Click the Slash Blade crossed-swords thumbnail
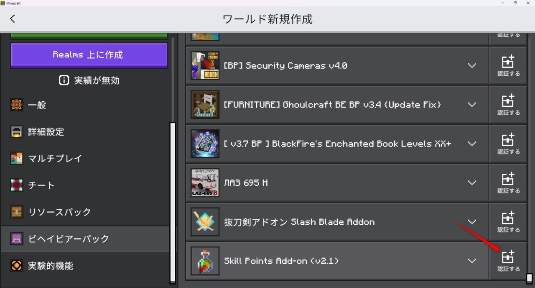Viewport: 535px width, 288px height. [205, 222]
